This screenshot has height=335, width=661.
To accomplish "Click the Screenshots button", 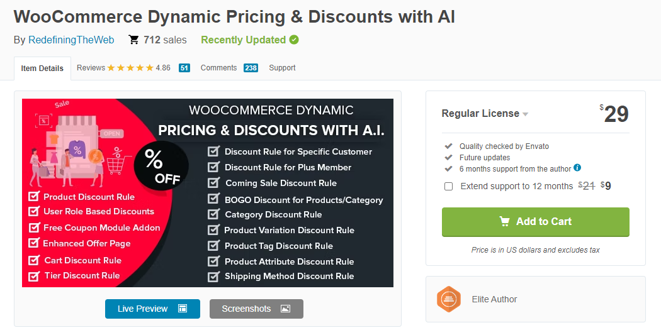I will [256, 309].
